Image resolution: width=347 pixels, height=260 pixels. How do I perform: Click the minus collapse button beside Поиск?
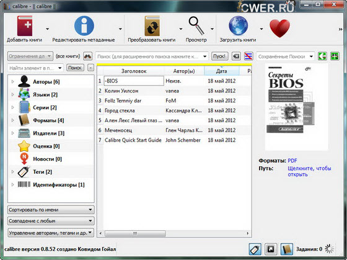tap(90, 68)
